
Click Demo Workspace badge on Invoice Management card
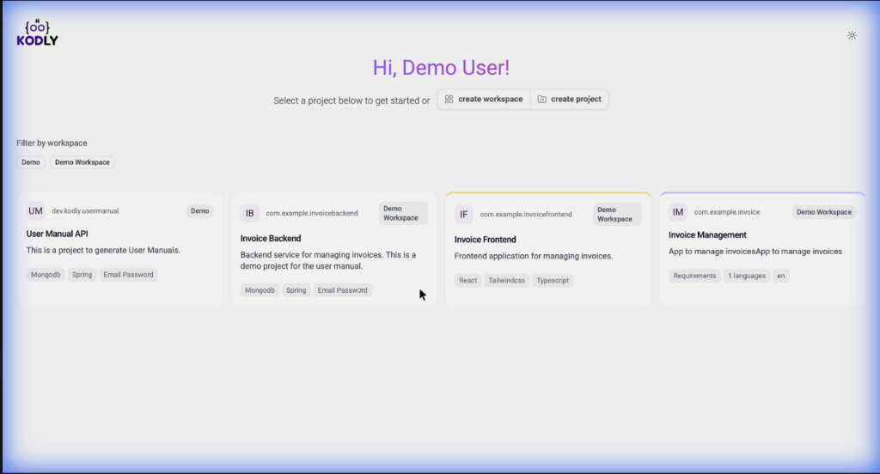click(x=824, y=212)
